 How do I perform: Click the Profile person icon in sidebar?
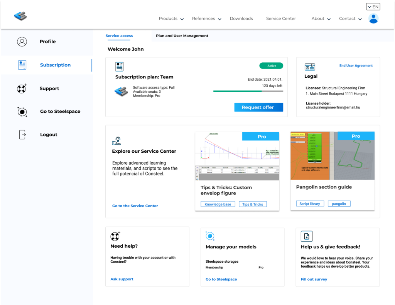(x=22, y=42)
